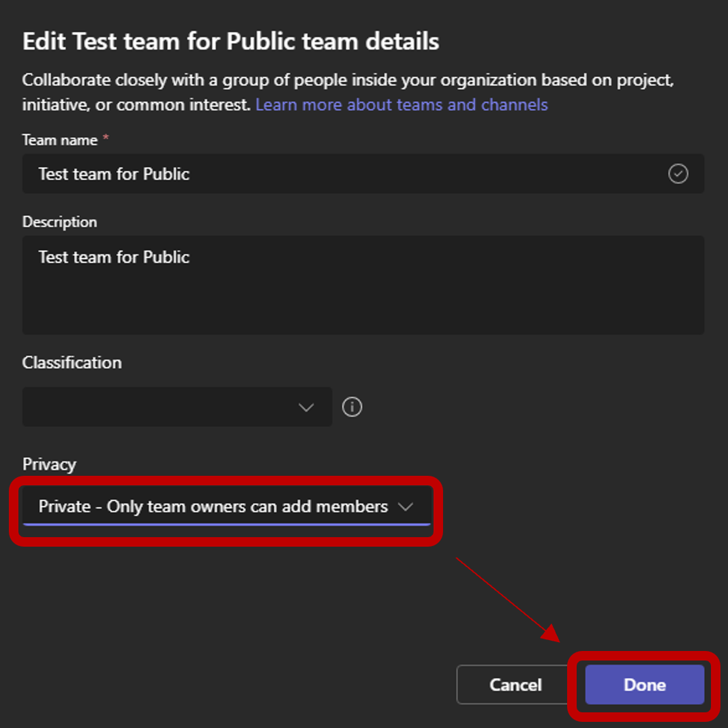The width and height of the screenshot is (728, 728).
Task: Click the info icon beside Classification dropdown
Action: pyautogui.click(x=352, y=407)
